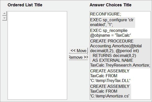
Task: Click the << Move button
Action: click(79, 51)
